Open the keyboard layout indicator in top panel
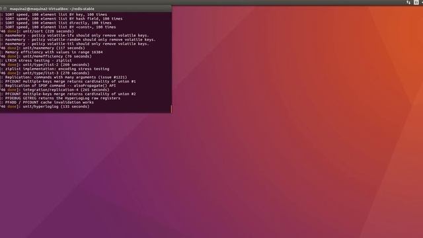Screen dimensions: 423x238 416,3
